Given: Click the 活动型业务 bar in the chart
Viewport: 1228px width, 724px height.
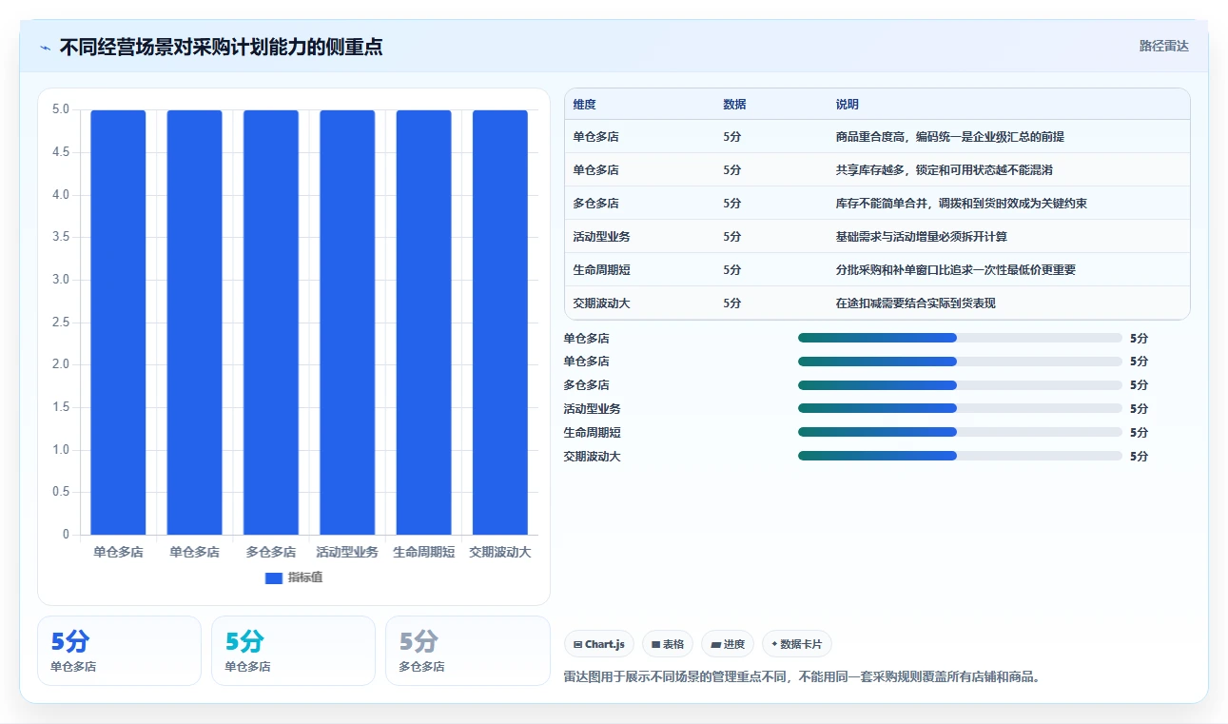Looking at the screenshot, I should [347, 323].
